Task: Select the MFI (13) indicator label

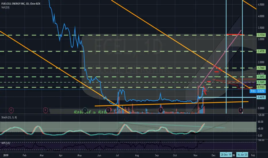Action: pos(6,143)
